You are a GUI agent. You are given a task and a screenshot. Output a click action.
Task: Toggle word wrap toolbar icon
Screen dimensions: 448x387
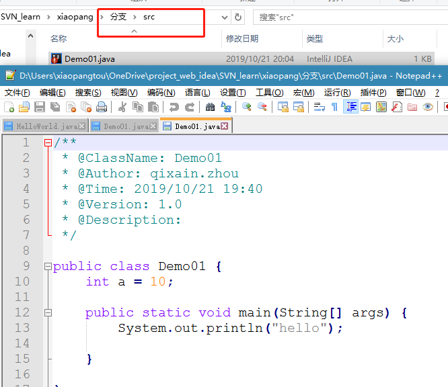pos(319,107)
